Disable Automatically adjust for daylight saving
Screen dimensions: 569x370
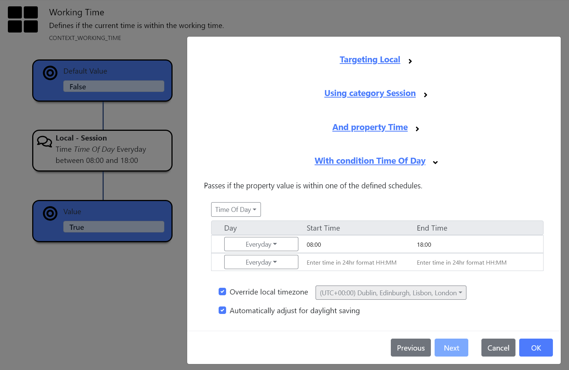click(x=222, y=310)
